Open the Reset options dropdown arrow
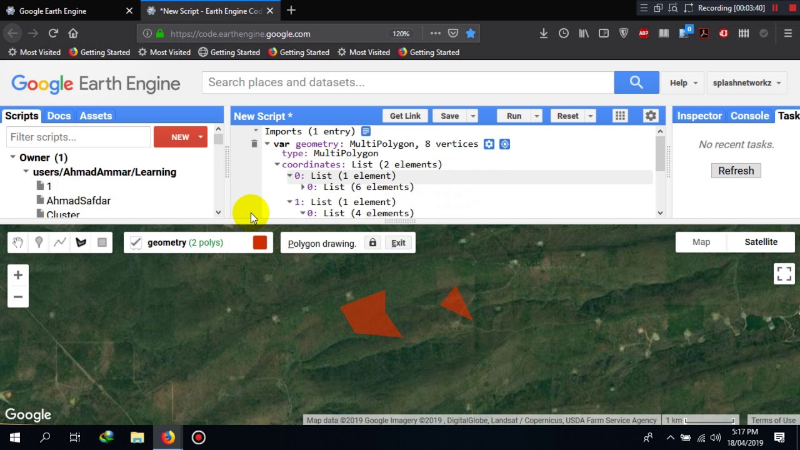Viewport: 800px width, 450px height. pyautogui.click(x=590, y=116)
